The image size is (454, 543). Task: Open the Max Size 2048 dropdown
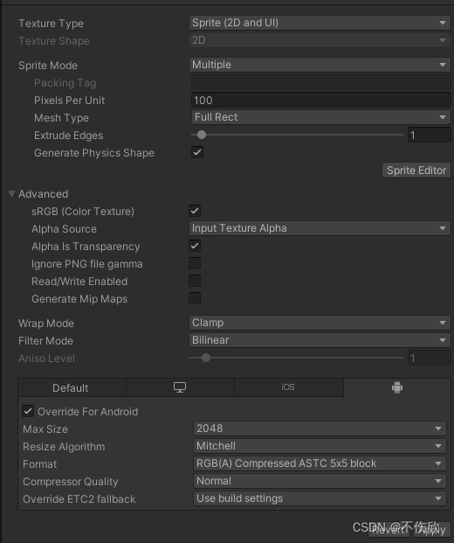(320, 428)
